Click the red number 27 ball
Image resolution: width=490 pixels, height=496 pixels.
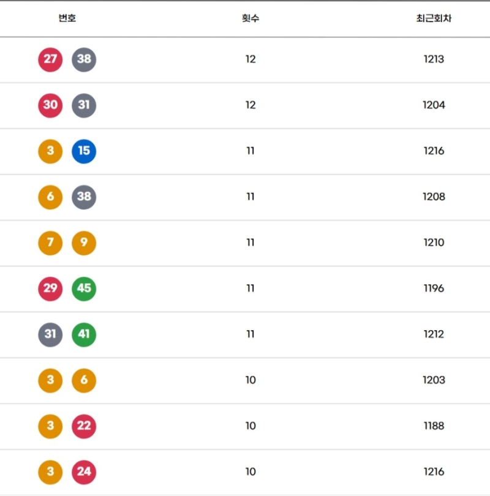[50, 59]
